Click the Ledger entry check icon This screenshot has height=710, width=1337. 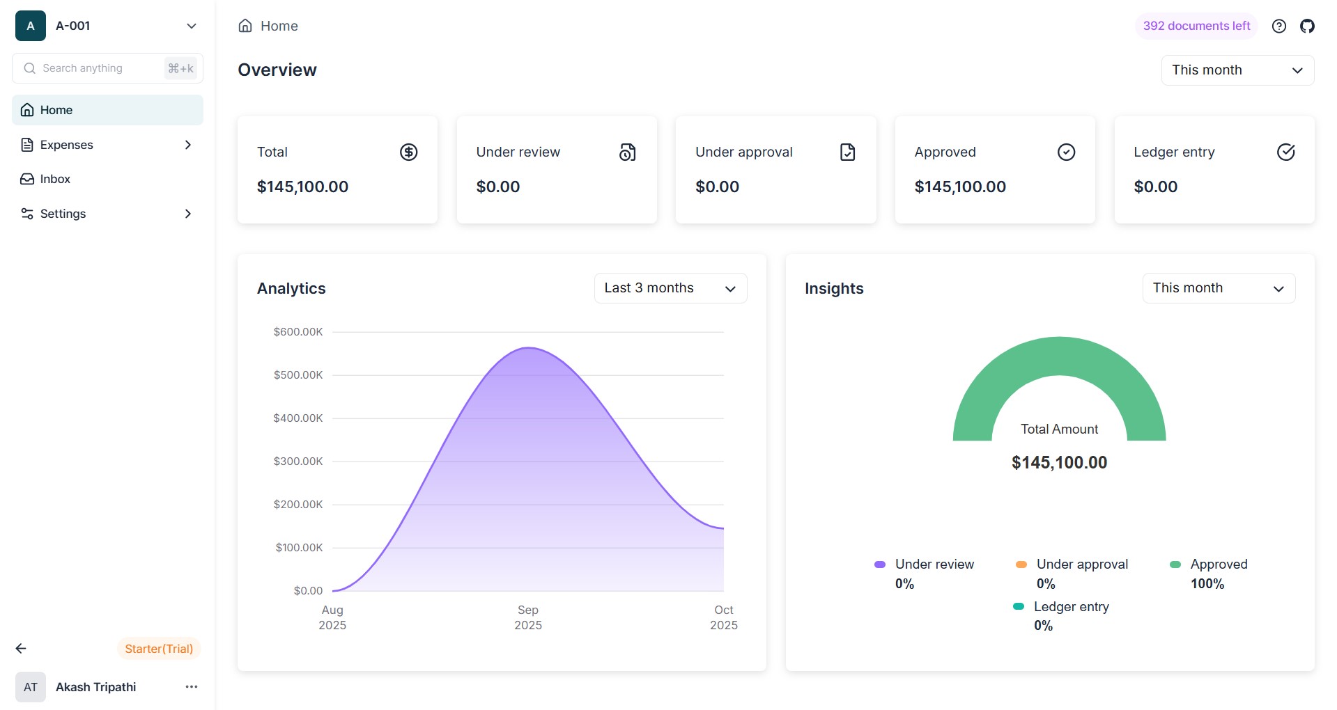click(x=1285, y=152)
